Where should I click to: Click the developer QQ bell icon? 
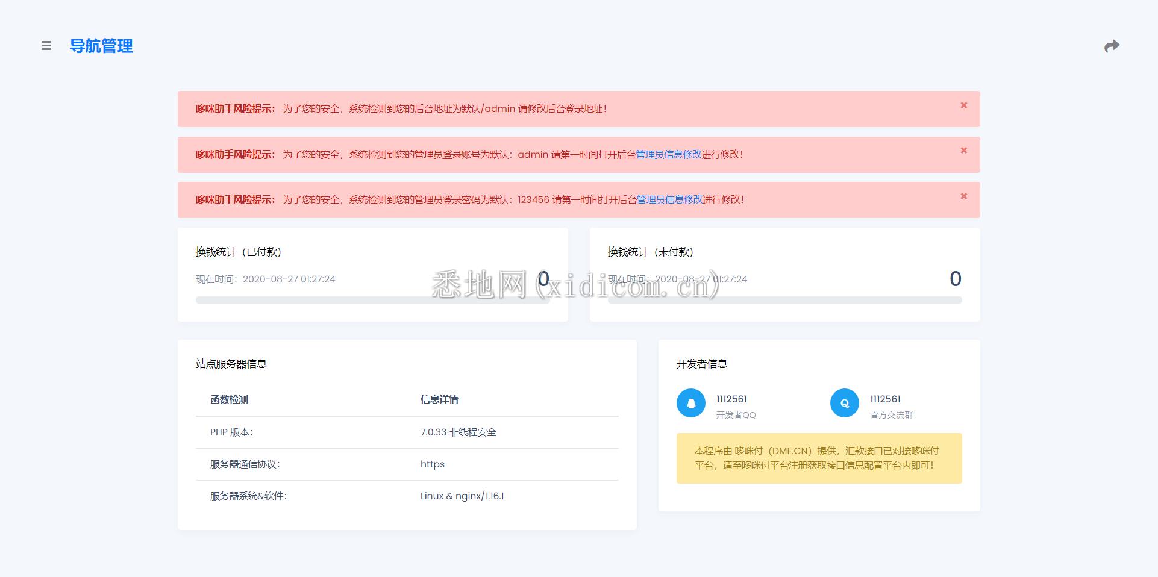[x=691, y=403]
